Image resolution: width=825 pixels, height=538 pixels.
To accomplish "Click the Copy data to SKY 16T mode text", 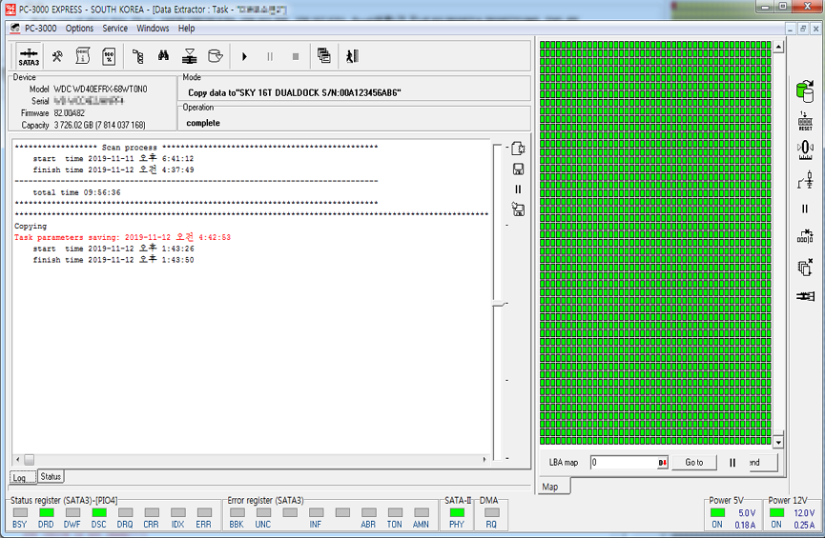I will [295, 92].
